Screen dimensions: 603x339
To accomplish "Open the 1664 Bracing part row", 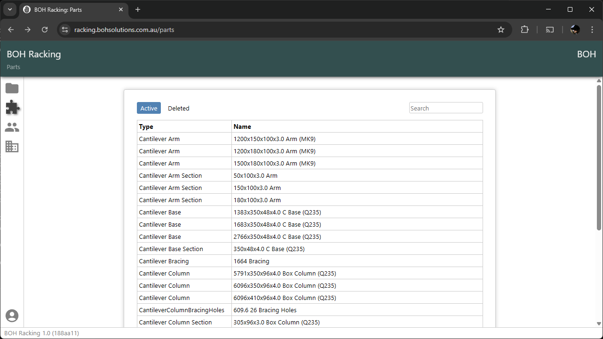I will pos(252,261).
